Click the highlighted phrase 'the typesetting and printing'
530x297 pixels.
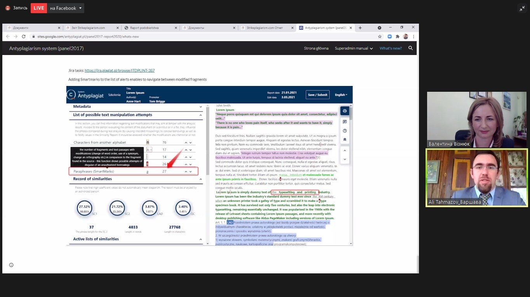(x=295, y=192)
